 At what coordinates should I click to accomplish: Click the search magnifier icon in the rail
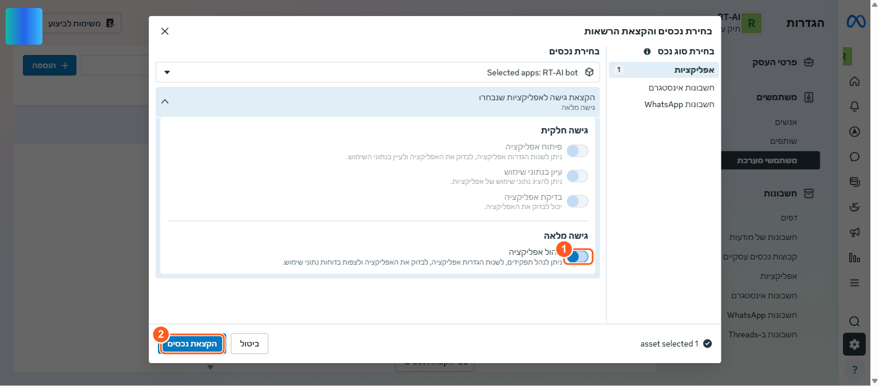click(855, 321)
